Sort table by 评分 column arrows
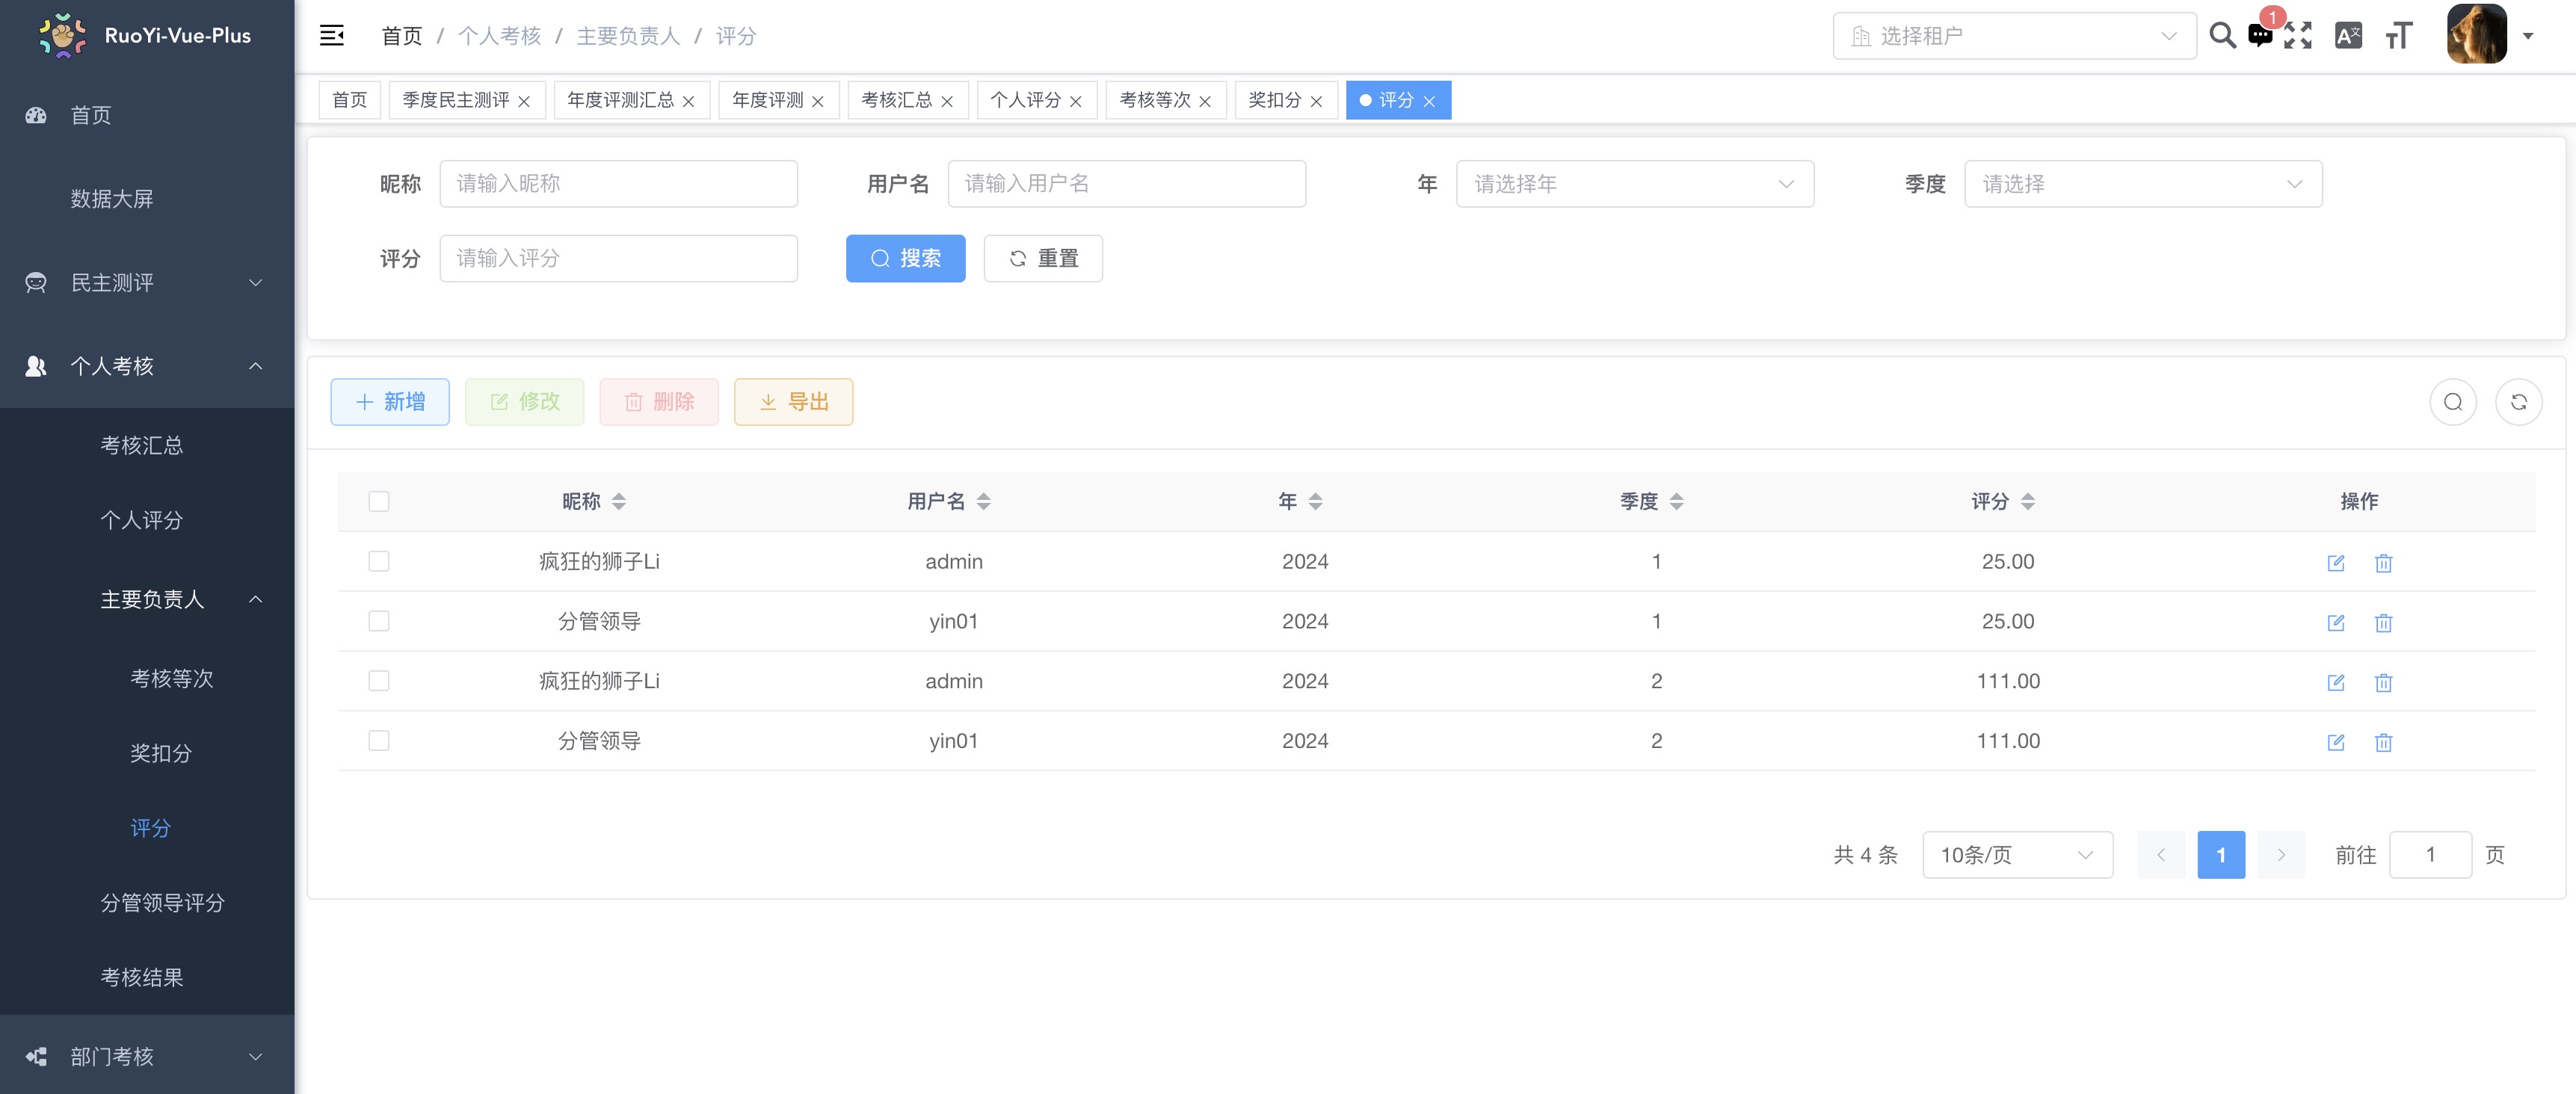Viewport: 2576px width, 1094px height. pyautogui.click(x=2028, y=502)
